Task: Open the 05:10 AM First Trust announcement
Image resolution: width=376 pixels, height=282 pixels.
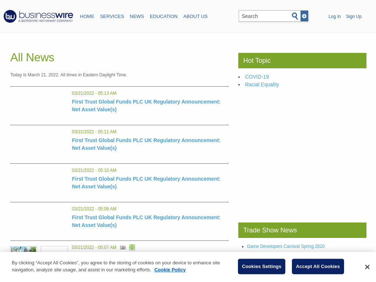Action: pyautogui.click(x=146, y=183)
